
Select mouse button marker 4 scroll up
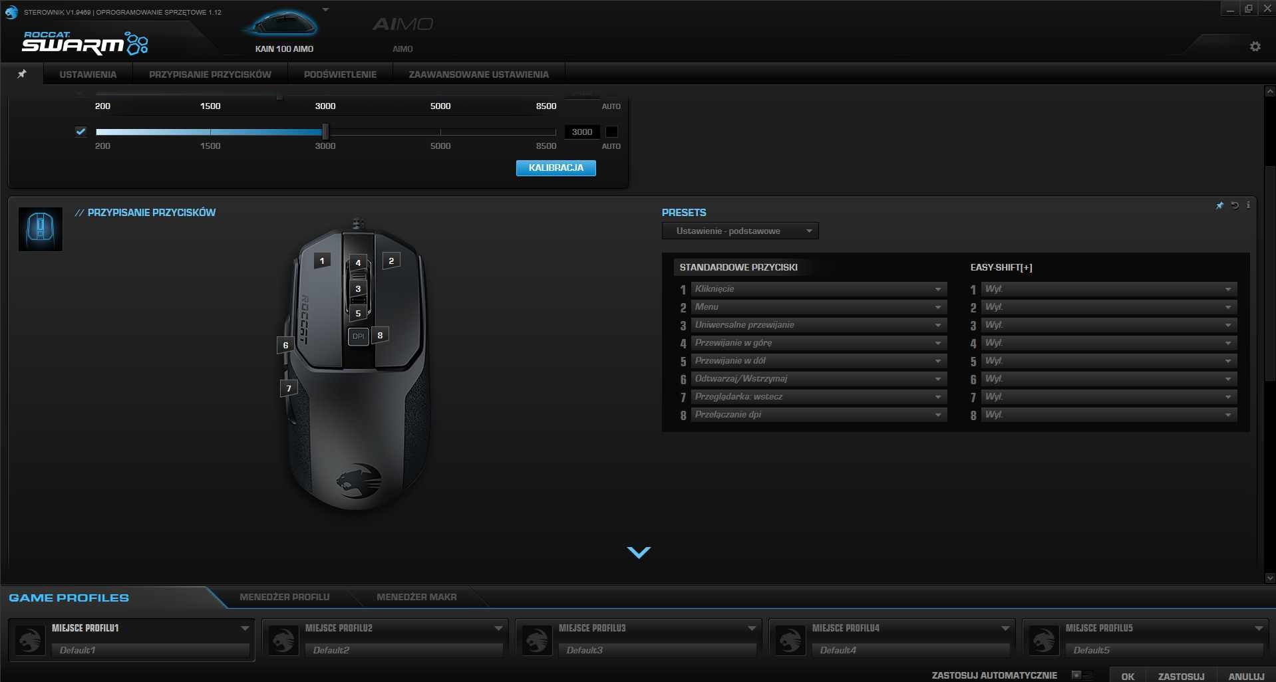tap(358, 263)
